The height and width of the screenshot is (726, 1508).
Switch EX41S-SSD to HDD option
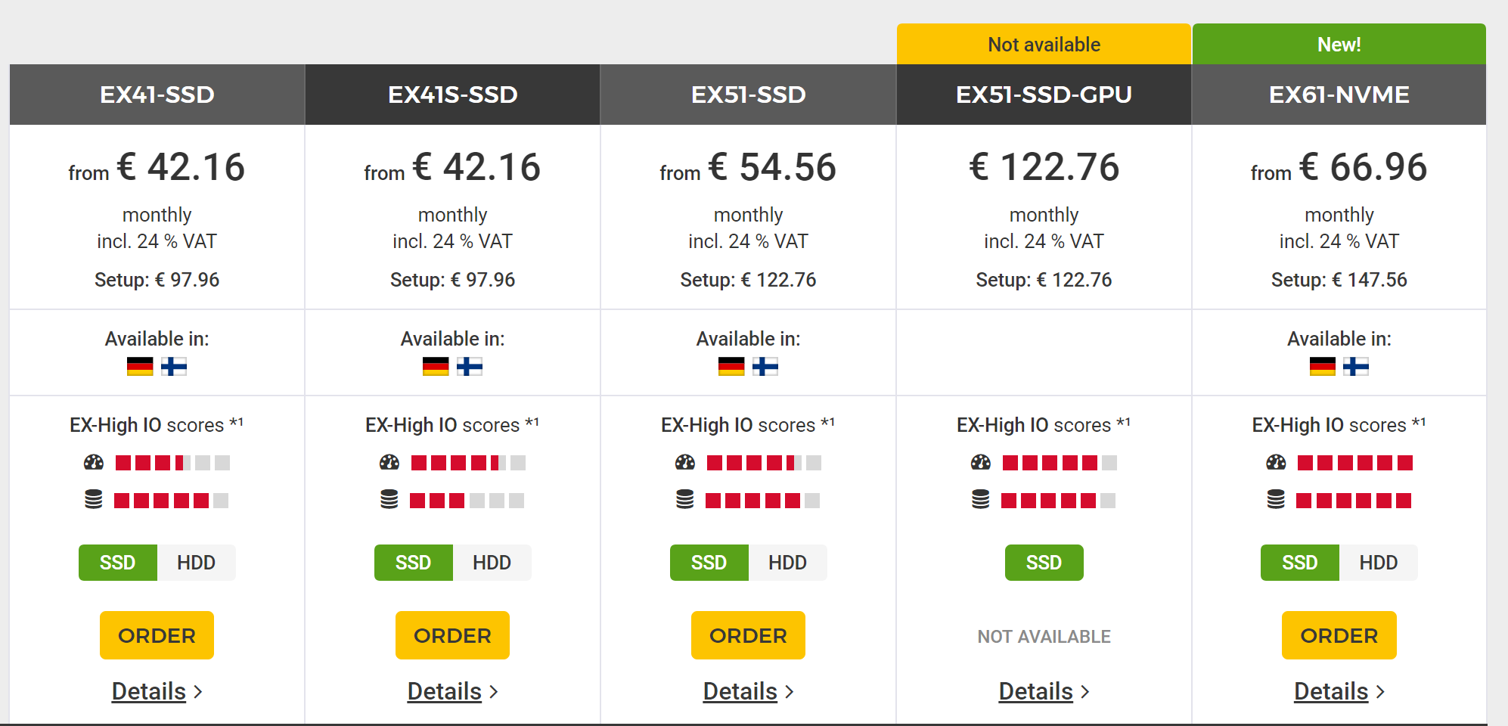click(492, 563)
